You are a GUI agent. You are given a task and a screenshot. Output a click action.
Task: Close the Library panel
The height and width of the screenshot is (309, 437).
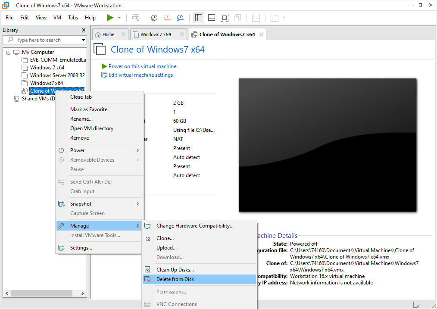[x=83, y=30]
